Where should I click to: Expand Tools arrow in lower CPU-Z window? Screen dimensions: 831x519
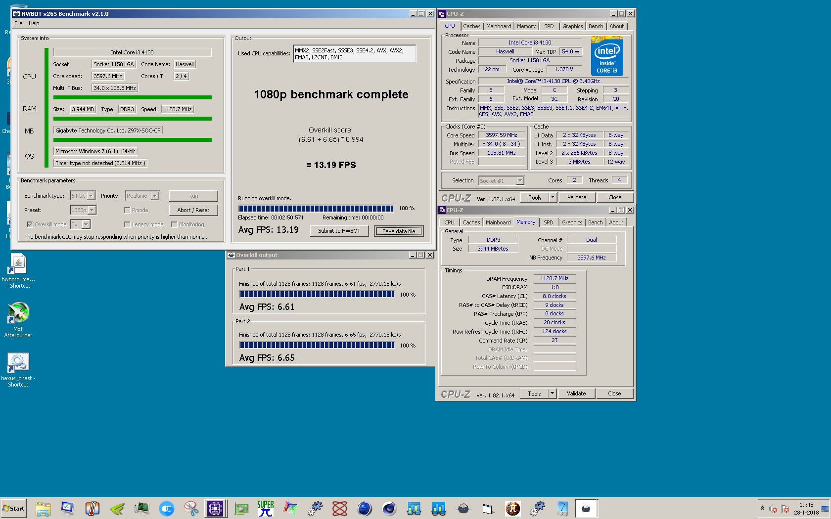tap(552, 393)
